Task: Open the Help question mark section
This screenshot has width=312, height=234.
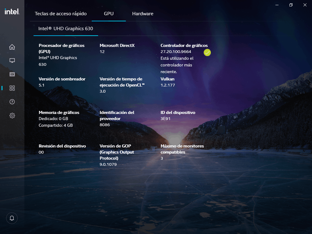Action: click(12, 102)
